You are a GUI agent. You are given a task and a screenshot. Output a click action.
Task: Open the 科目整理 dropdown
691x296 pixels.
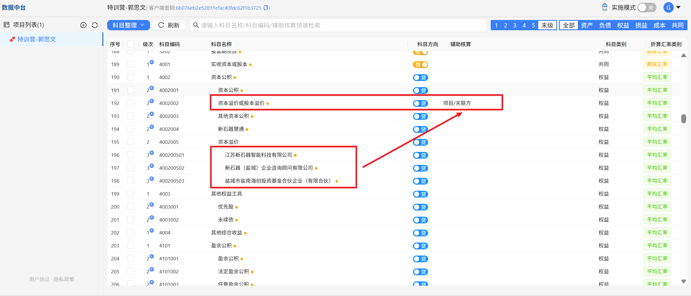pyautogui.click(x=128, y=25)
